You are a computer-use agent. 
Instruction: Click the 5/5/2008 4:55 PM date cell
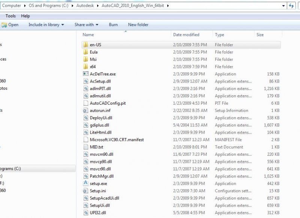tap(189, 213)
